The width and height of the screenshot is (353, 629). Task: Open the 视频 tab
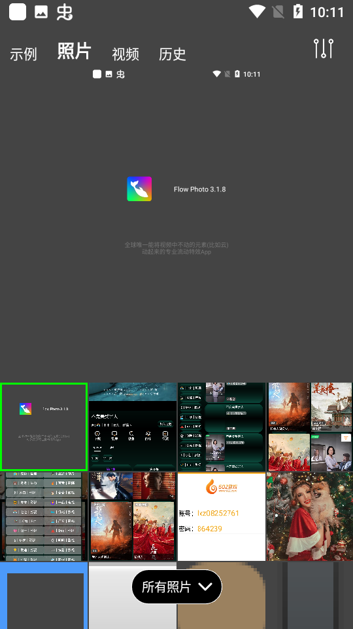[126, 54]
